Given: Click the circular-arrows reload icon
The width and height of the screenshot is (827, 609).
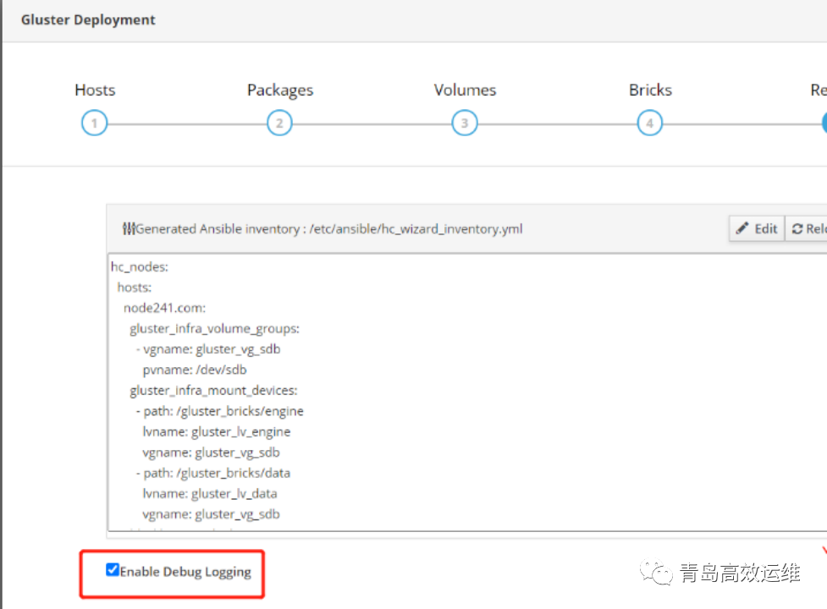Looking at the screenshot, I should (797, 228).
